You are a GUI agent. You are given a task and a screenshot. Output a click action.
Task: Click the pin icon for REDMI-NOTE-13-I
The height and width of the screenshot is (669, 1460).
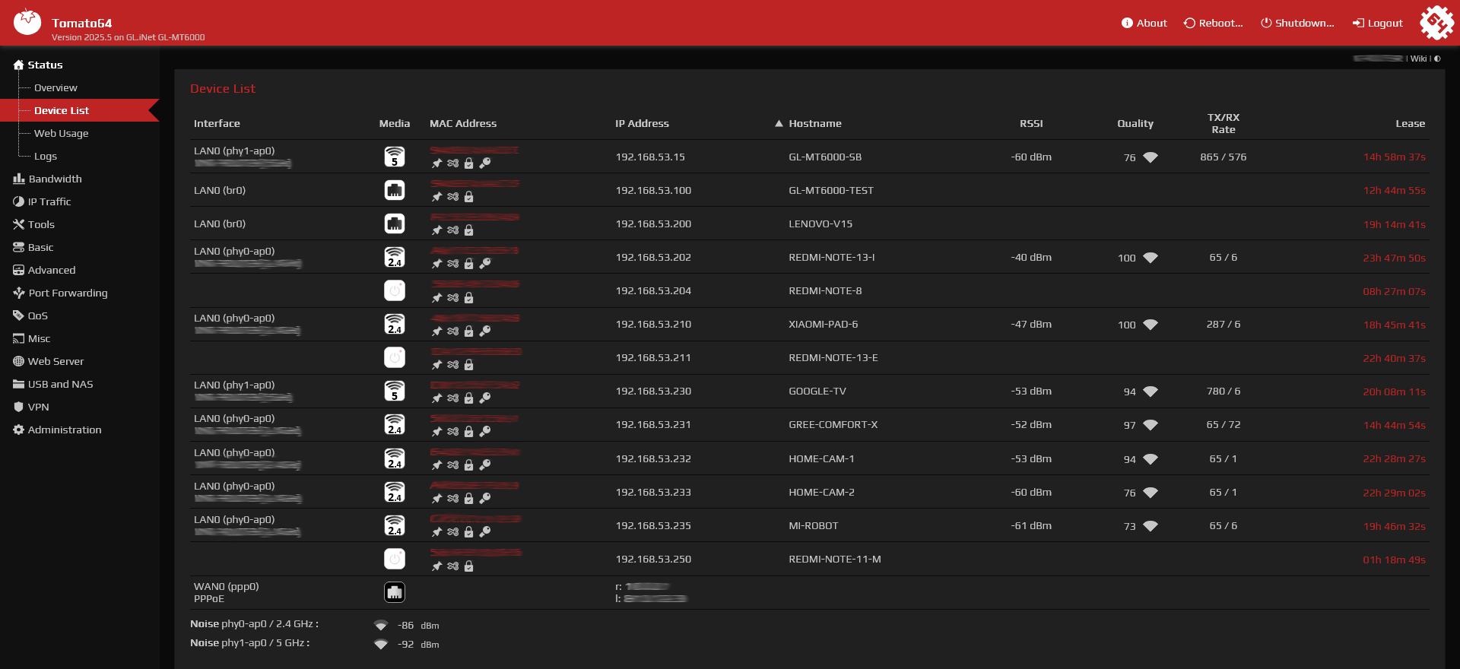pos(436,264)
